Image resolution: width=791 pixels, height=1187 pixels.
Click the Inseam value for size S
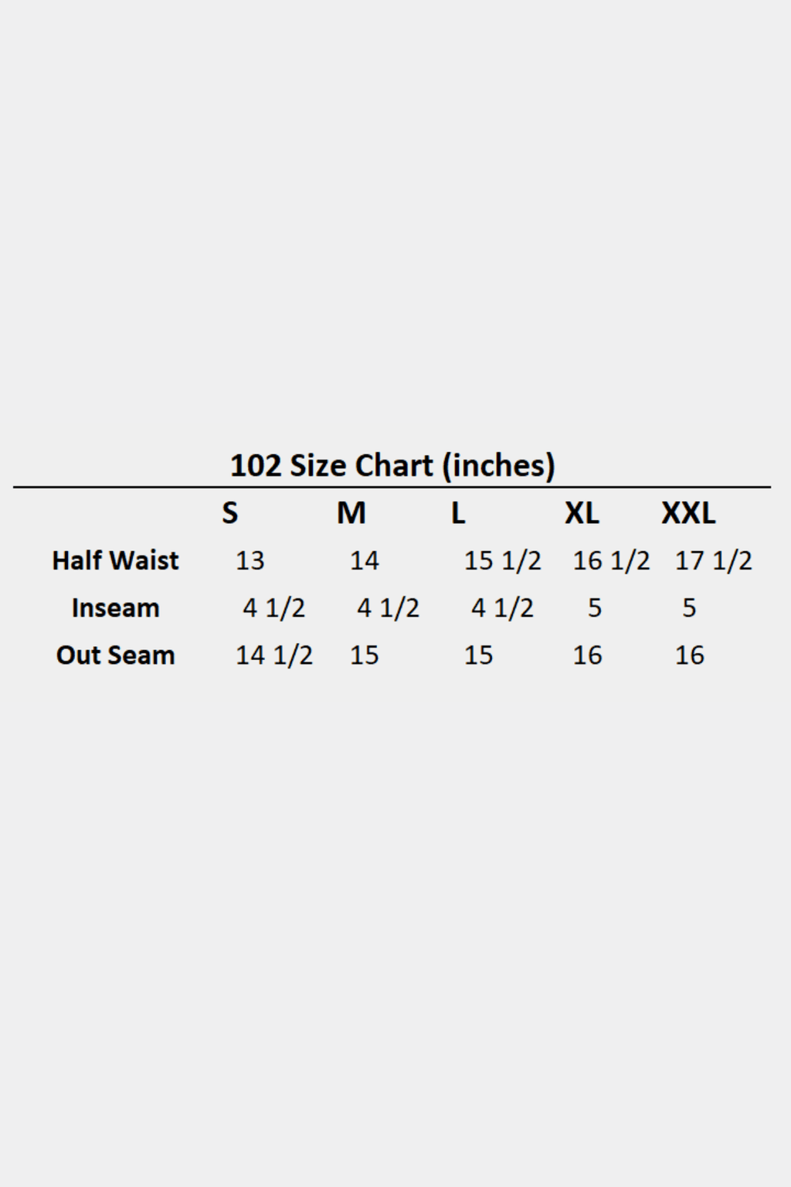pyautogui.click(x=273, y=608)
